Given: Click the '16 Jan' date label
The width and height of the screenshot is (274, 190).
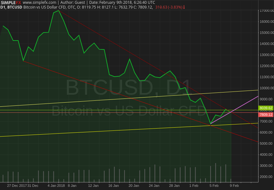Looking at the screenshot, I should click(113, 186).
